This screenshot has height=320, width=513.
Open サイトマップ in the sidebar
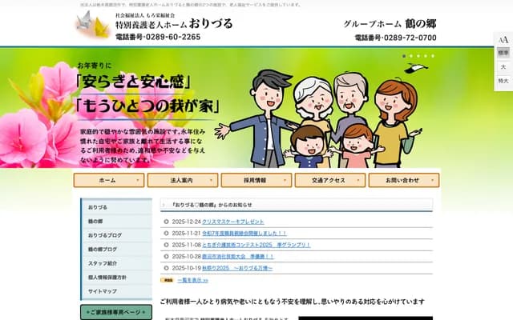point(117,291)
